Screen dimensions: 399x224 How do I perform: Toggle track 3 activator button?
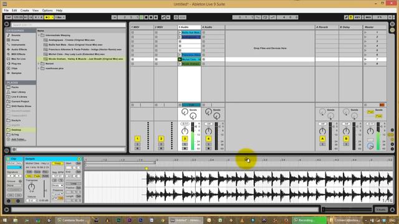point(185,139)
